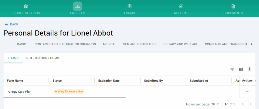259x109 pixels.
Task: Go to next page arrow
Action: (250, 104)
